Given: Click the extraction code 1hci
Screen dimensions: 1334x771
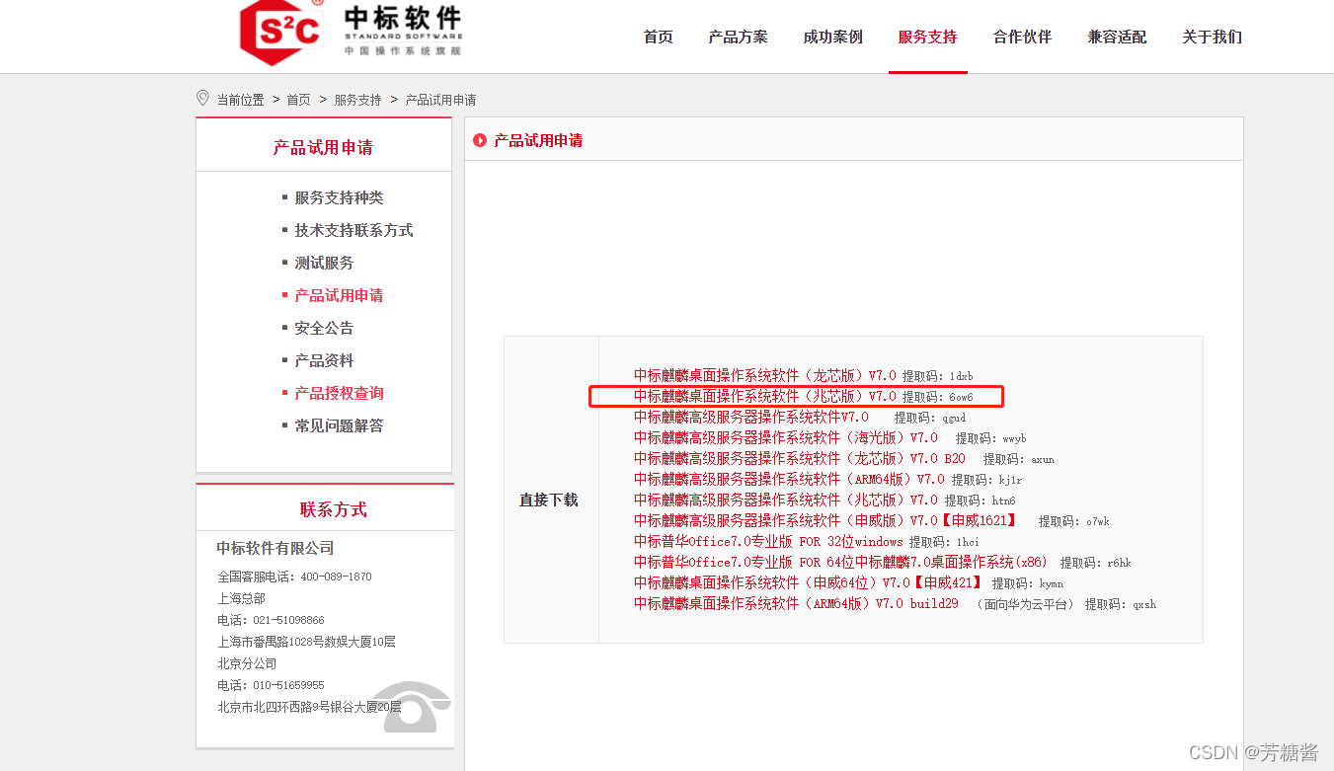Looking at the screenshot, I should 968,543.
